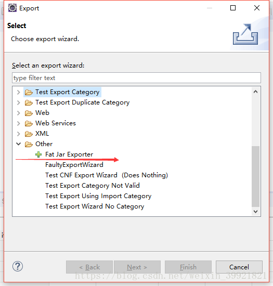Select the XML category
This screenshot has width=273, height=286.
click(x=42, y=134)
